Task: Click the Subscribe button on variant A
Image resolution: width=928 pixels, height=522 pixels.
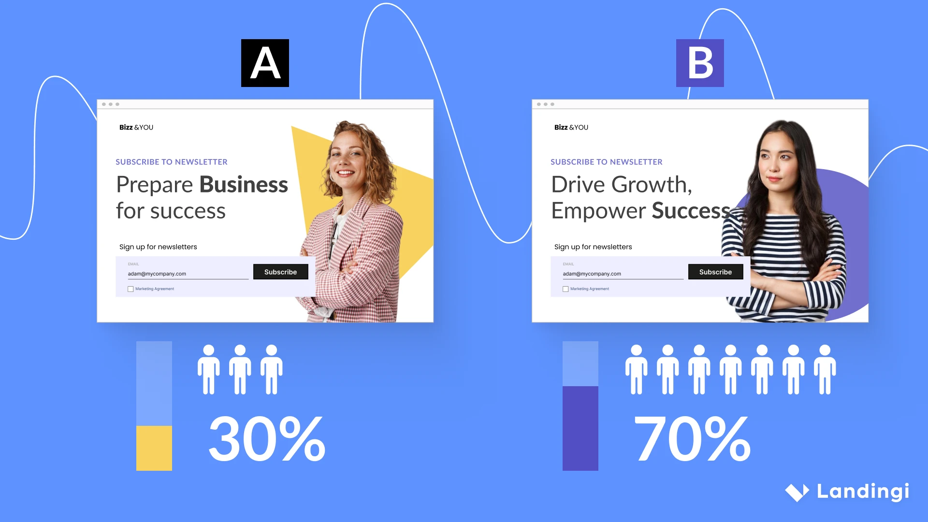Action: click(x=280, y=271)
